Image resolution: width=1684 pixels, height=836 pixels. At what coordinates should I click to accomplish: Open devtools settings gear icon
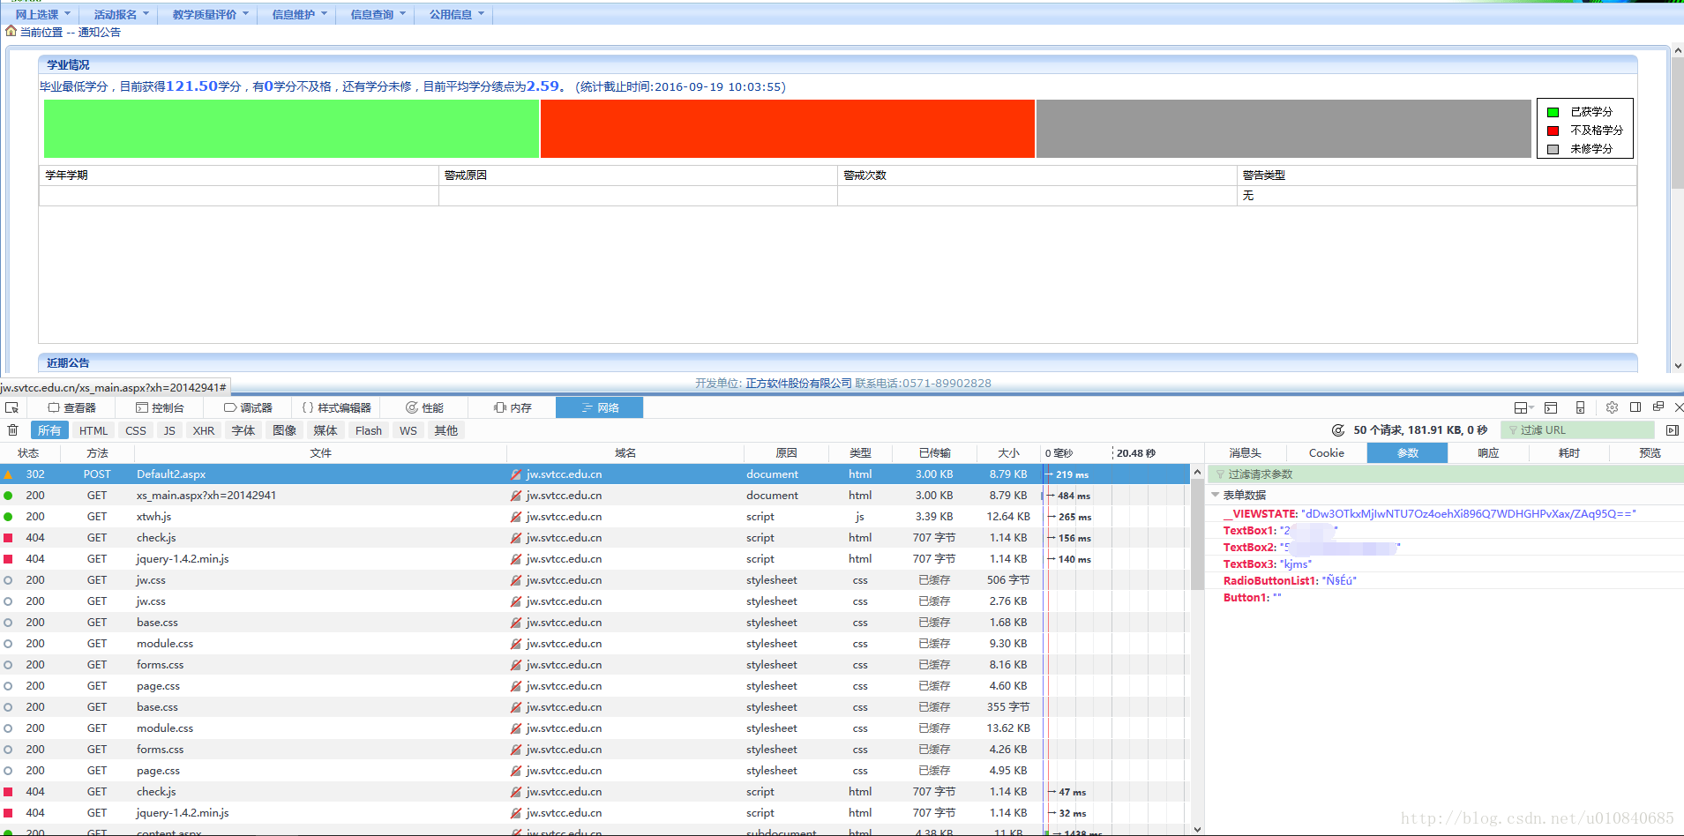click(1612, 407)
